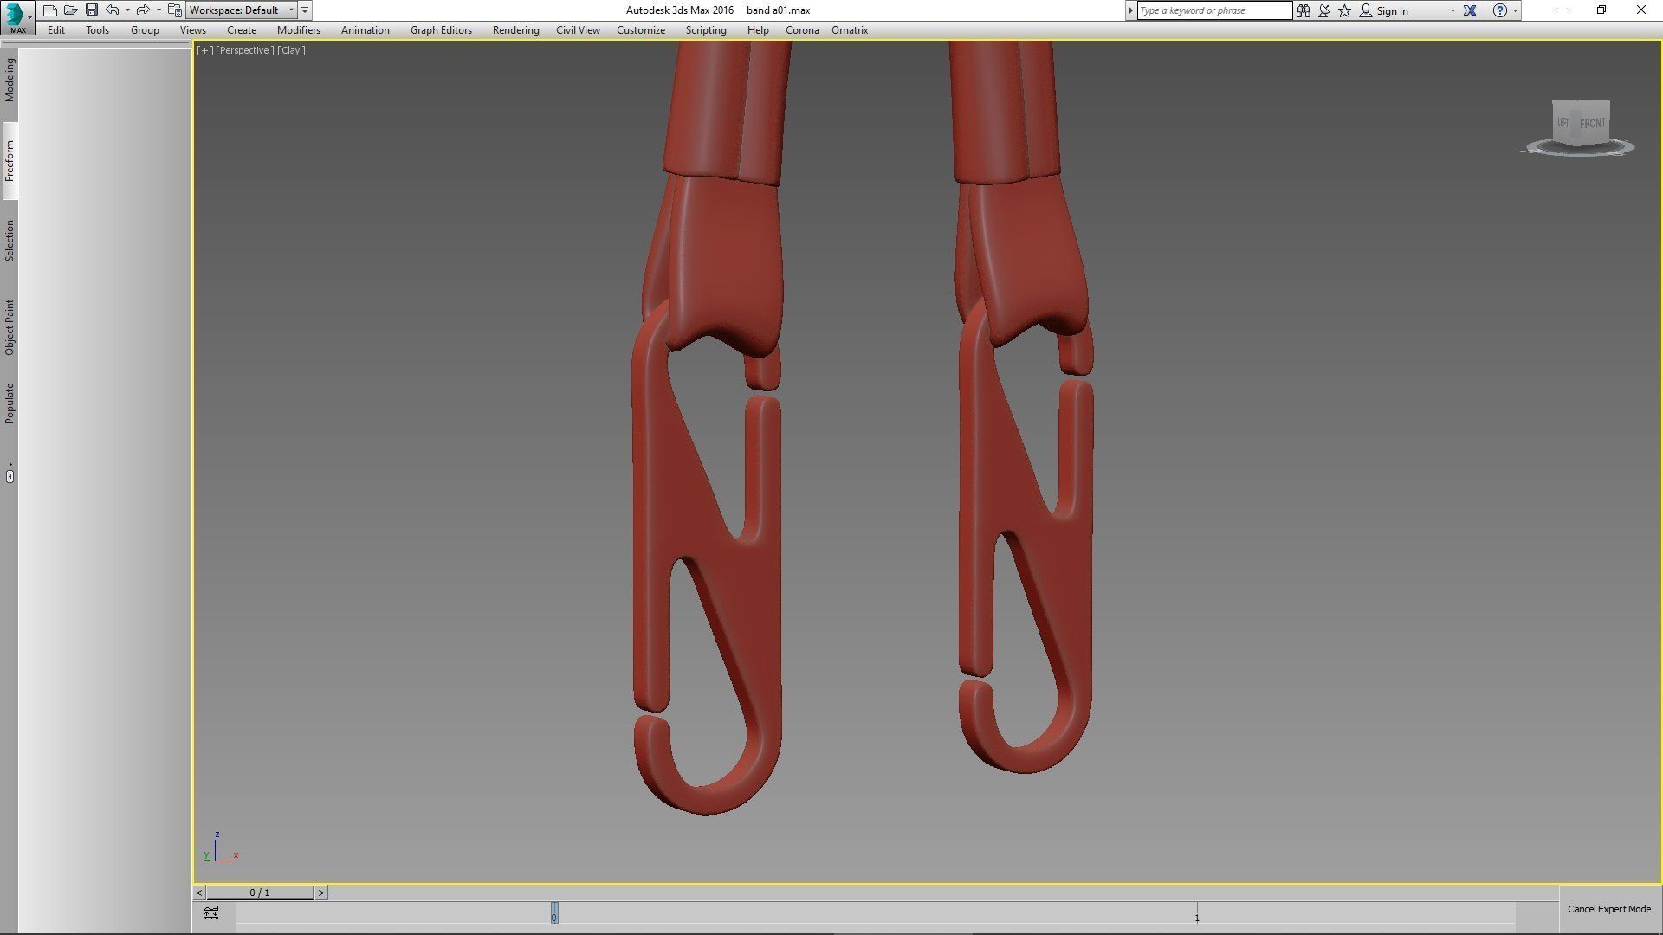
Task: Open the Tools menu
Action: click(x=97, y=29)
